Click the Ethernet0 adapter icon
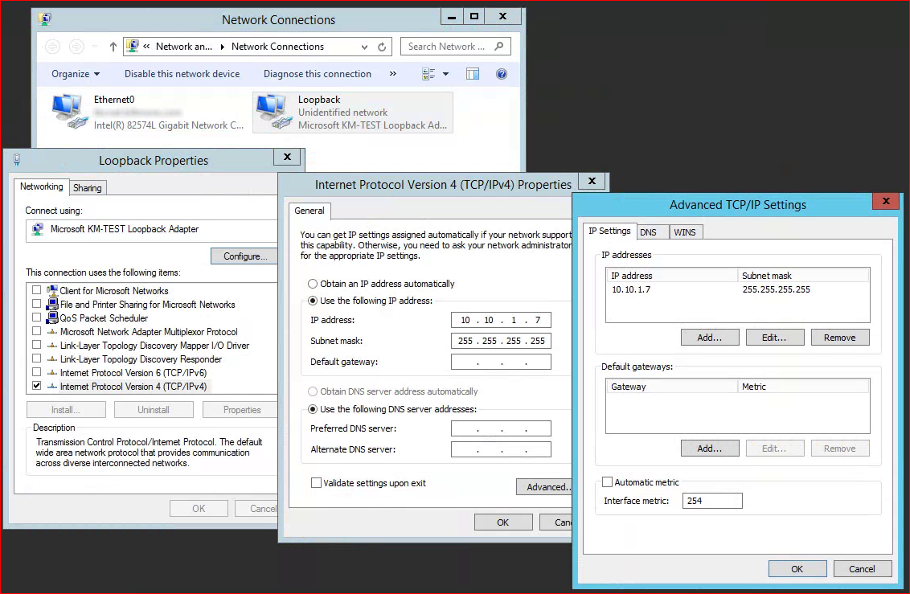This screenshot has height=594, width=910. coord(68,109)
